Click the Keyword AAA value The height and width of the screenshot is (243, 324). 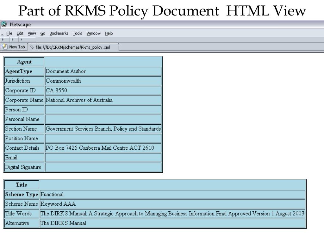tap(58, 204)
